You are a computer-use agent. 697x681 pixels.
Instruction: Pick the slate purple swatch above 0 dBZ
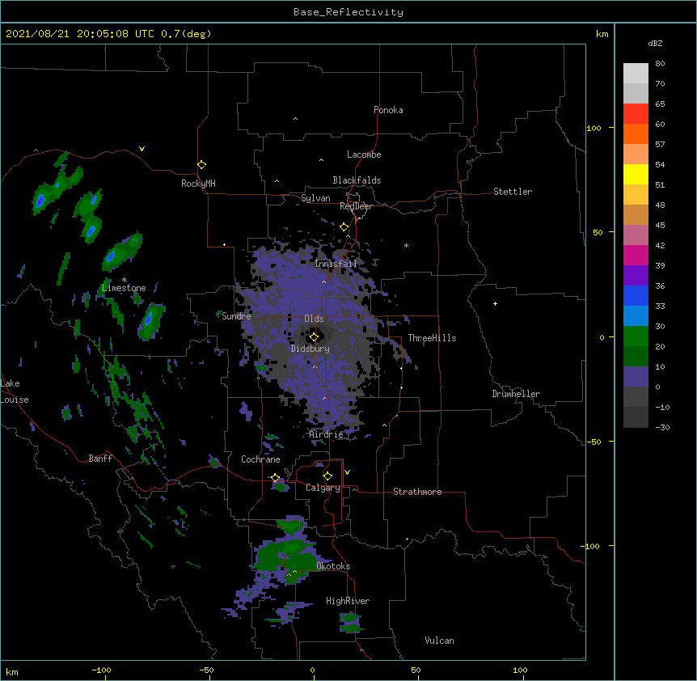tap(636, 377)
